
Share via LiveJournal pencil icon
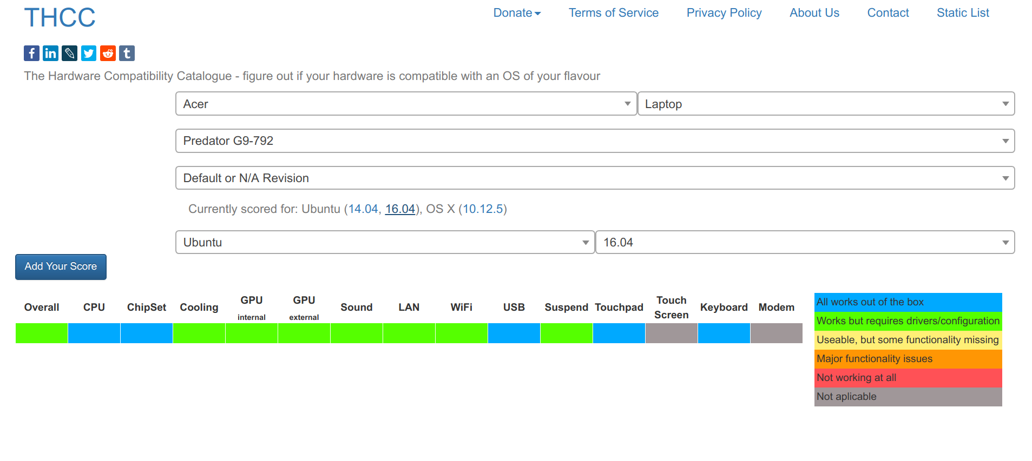tap(69, 53)
